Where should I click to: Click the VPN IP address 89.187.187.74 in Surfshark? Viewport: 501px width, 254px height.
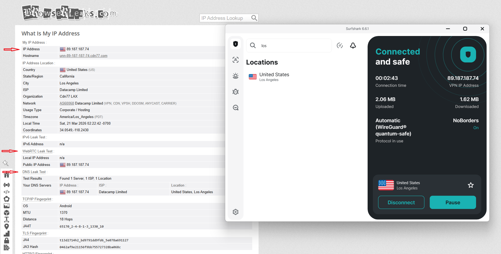click(x=463, y=78)
